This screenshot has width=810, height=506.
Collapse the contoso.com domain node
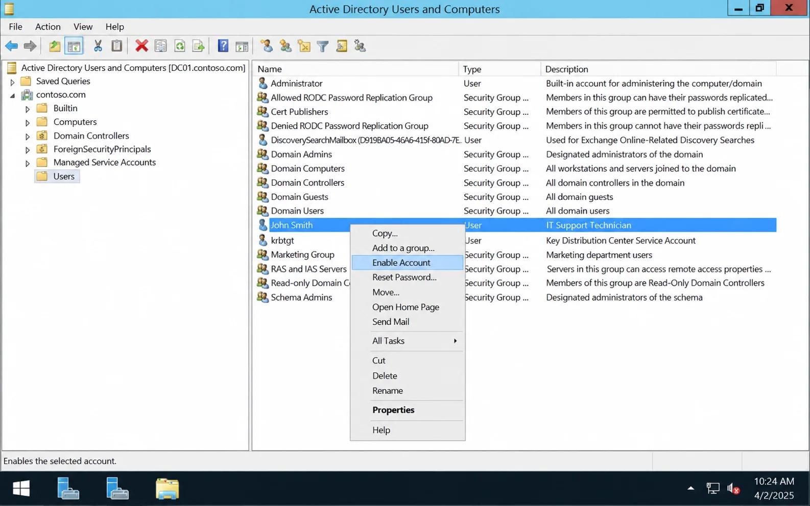12,95
